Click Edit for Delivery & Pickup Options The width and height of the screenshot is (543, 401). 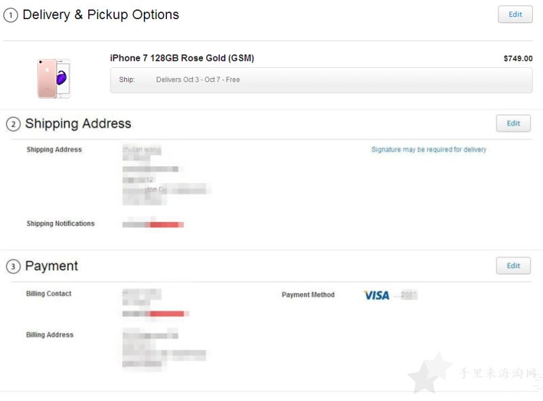pos(515,14)
